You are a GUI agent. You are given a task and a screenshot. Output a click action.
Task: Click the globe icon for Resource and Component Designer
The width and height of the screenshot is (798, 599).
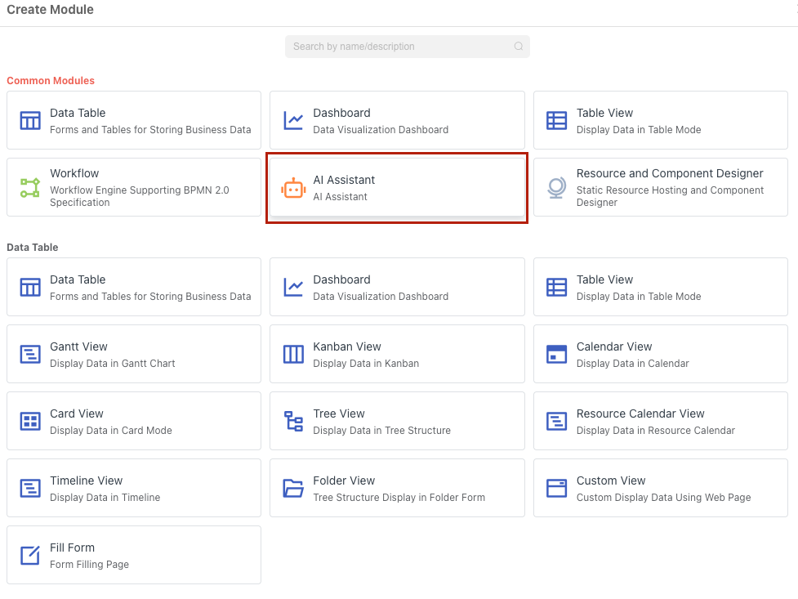click(x=556, y=188)
